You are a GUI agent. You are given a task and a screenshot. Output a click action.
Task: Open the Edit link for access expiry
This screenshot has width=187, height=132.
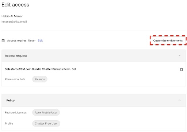pos(40,40)
